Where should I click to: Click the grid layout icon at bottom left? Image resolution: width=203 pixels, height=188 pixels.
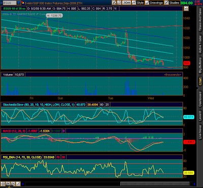(3, 184)
